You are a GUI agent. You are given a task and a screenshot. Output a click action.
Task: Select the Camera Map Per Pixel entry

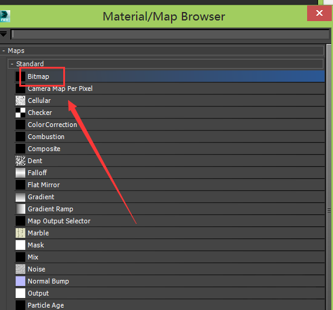point(170,88)
